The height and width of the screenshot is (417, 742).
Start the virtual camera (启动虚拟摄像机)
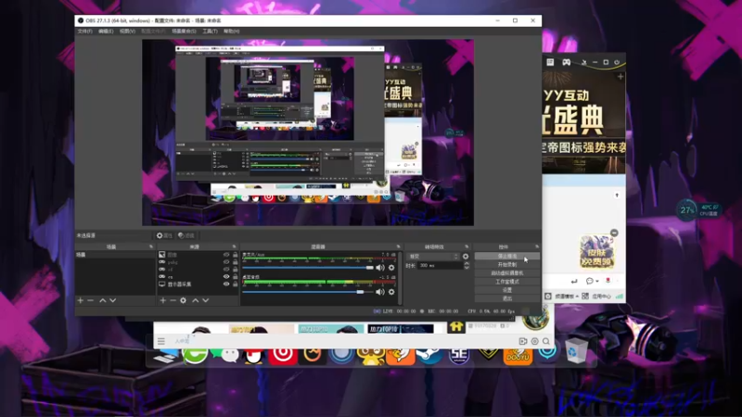point(506,273)
